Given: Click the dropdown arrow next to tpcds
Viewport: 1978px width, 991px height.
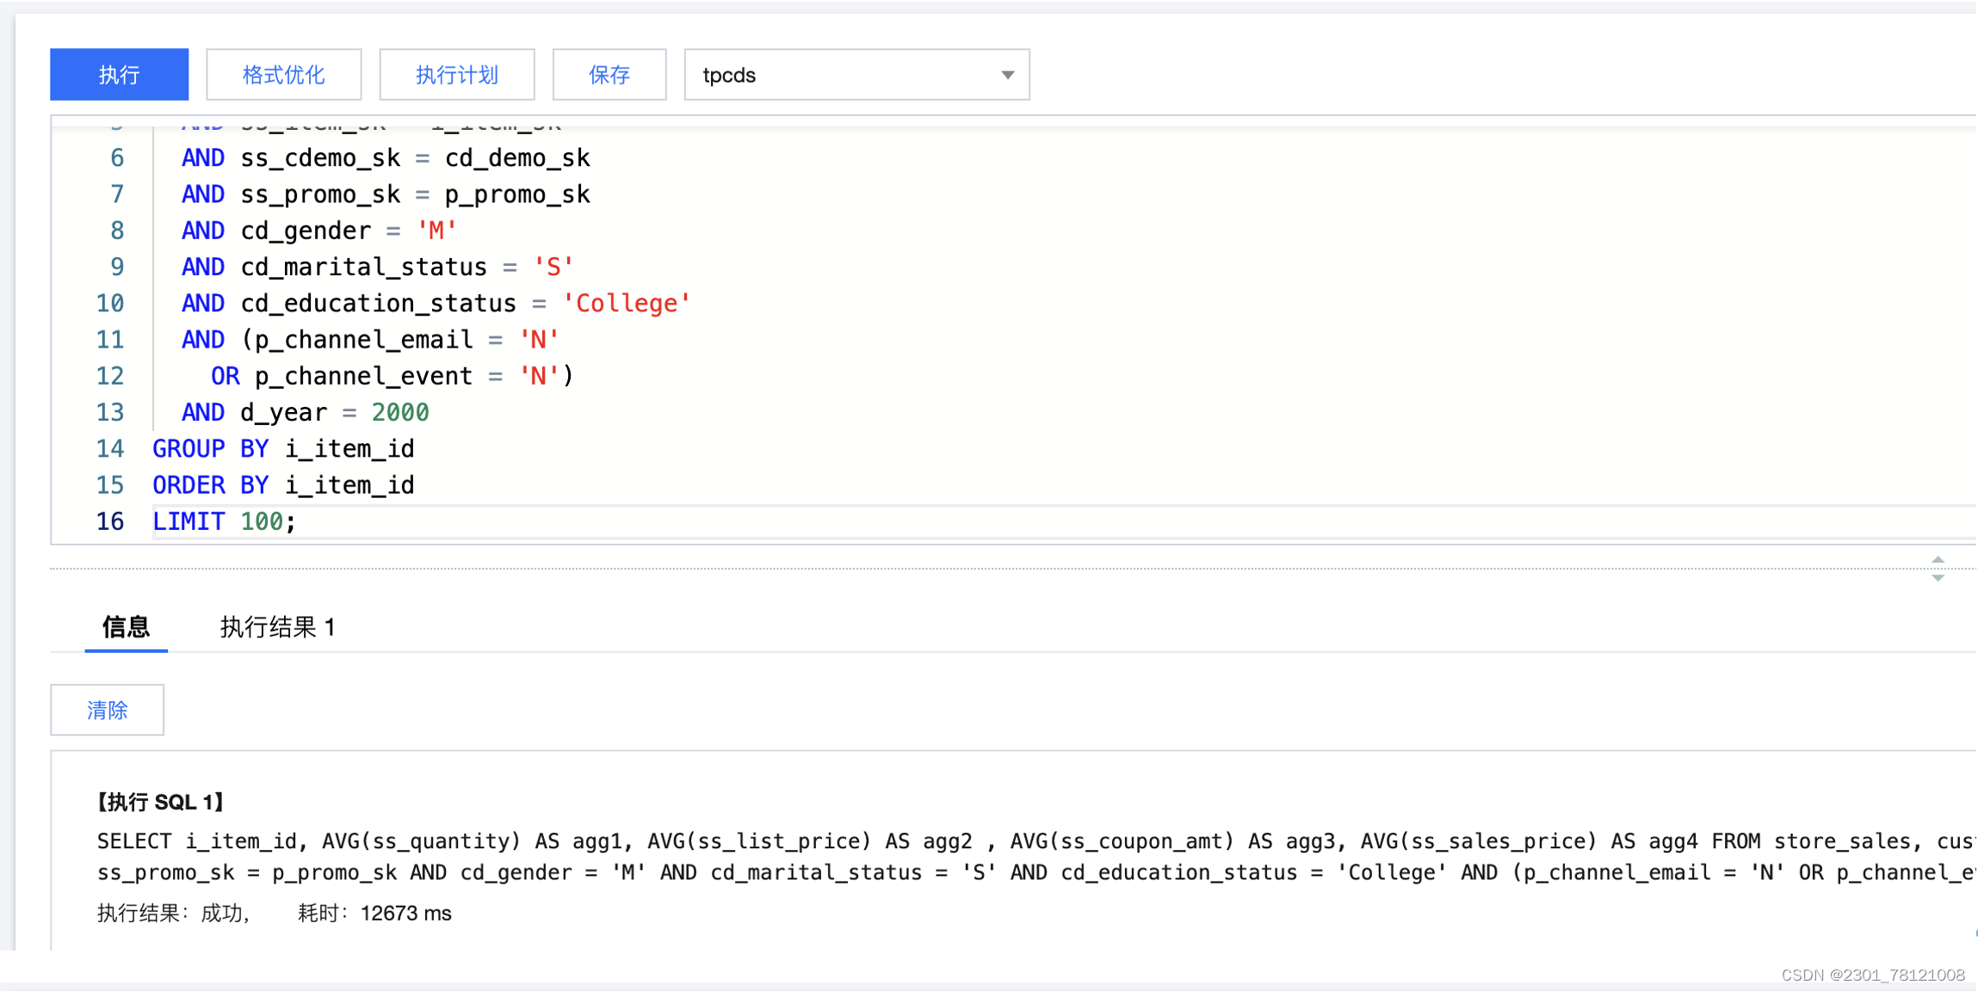Looking at the screenshot, I should click(1007, 76).
